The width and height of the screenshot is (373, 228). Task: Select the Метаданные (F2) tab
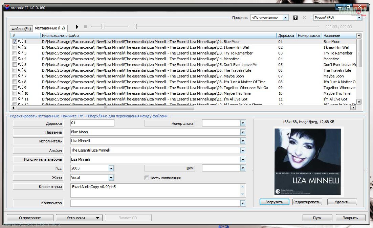[x=50, y=28]
